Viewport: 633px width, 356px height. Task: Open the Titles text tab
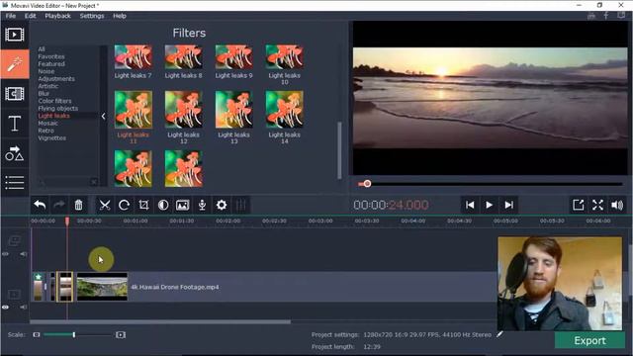coord(15,123)
